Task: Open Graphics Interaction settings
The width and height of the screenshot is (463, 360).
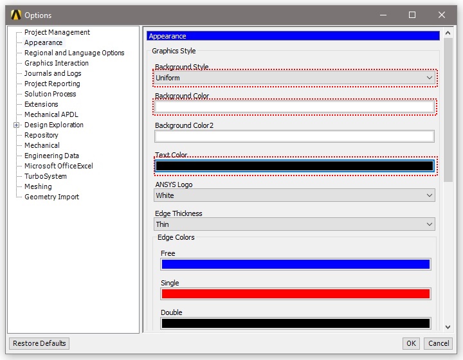Action: pos(57,63)
